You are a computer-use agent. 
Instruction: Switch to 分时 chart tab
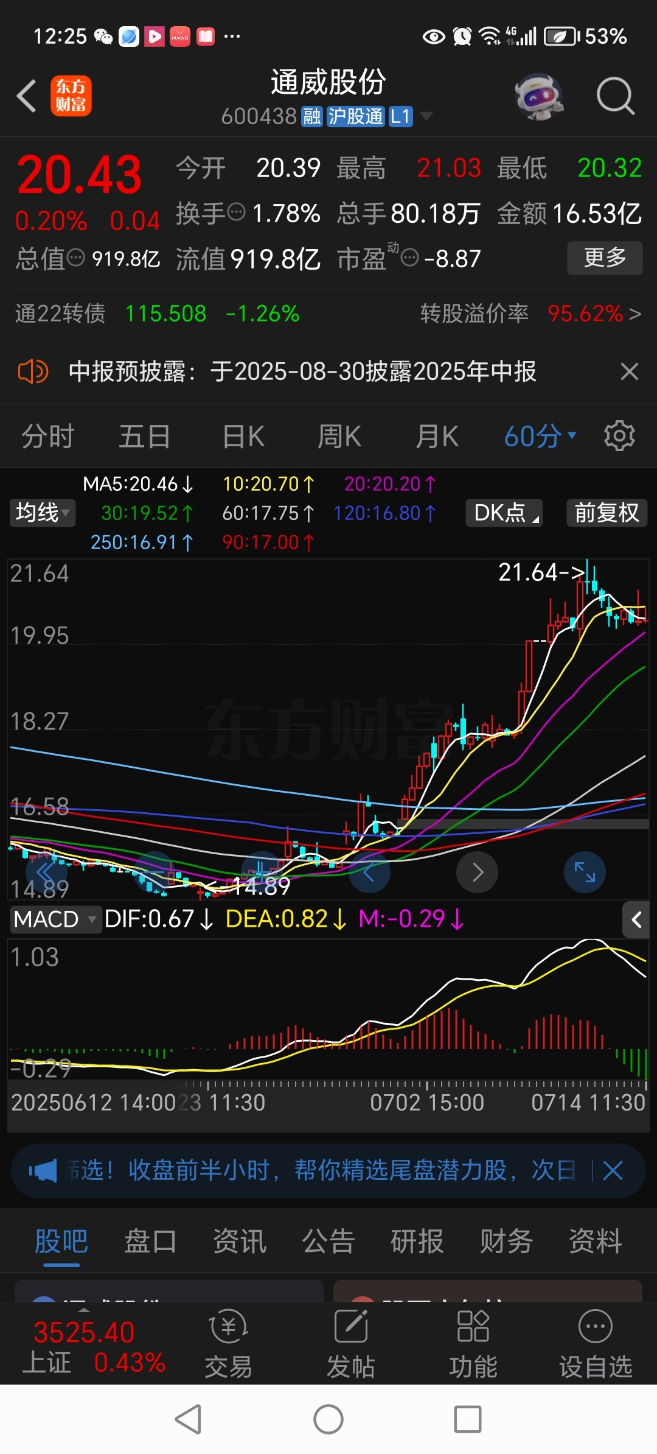(x=47, y=437)
